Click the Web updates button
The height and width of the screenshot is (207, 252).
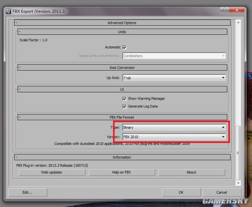pyautogui.click(x=52, y=172)
